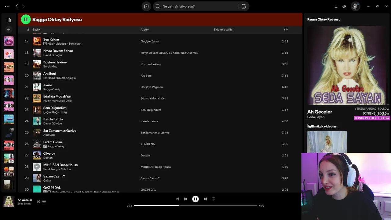The width and height of the screenshot is (391, 220).
Task: Open Seda Sayan link in side panel
Action: [316, 117]
